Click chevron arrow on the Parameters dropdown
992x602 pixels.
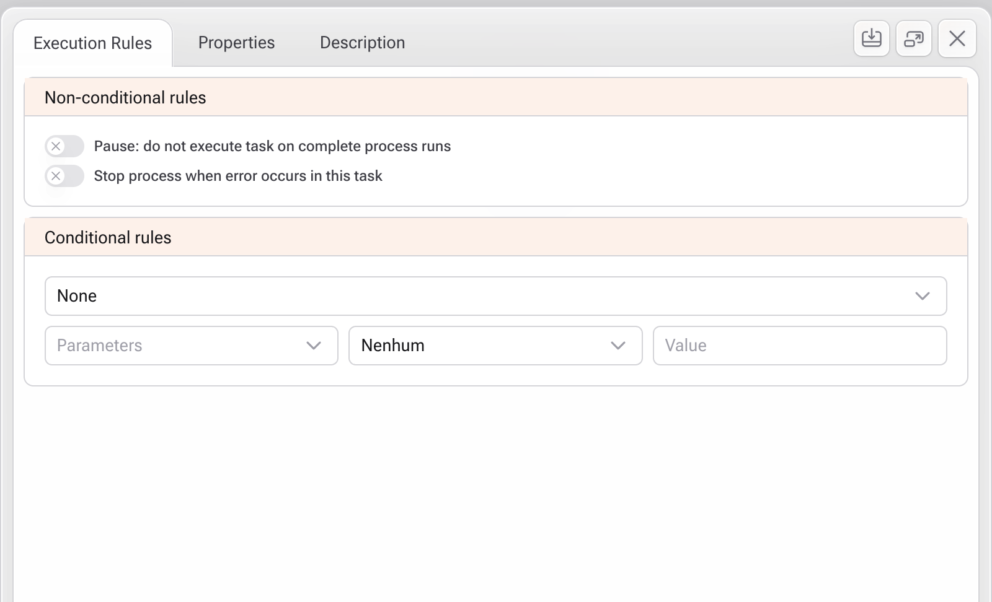point(314,346)
